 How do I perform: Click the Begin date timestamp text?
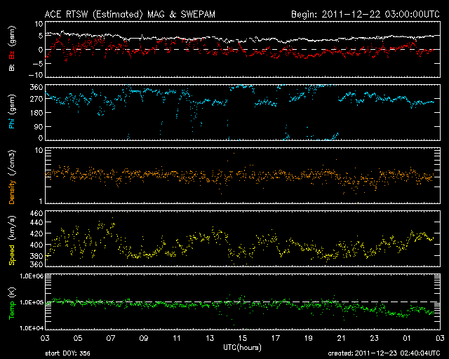363,13
